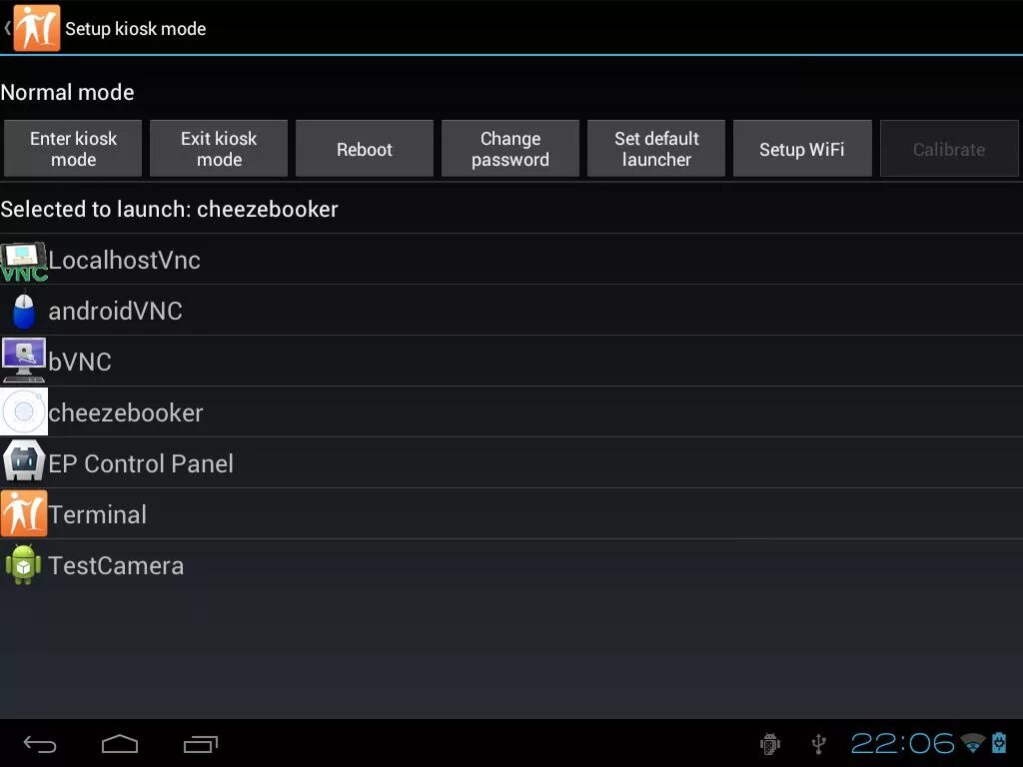Click the Enter kiosk mode button

(x=73, y=149)
